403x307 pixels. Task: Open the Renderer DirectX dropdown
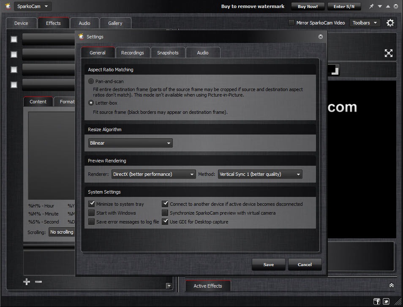pos(153,174)
